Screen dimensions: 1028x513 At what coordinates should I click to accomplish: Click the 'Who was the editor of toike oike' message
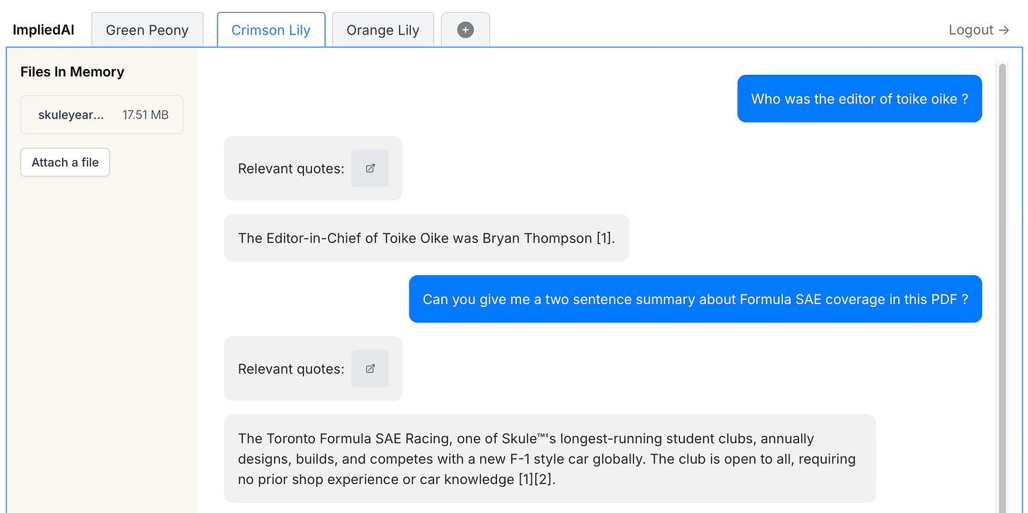(x=859, y=99)
